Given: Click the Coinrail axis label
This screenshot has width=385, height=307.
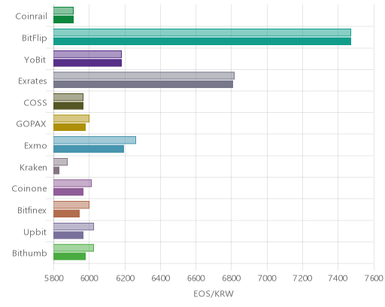Looking at the screenshot, I should pyautogui.click(x=32, y=17).
